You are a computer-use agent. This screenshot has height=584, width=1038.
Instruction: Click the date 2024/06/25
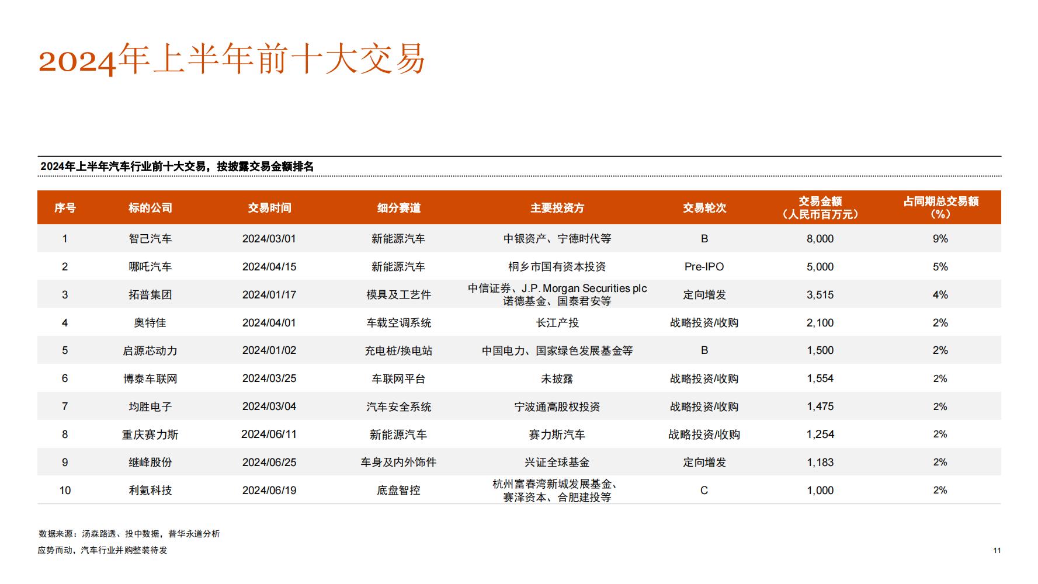(x=269, y=463)
